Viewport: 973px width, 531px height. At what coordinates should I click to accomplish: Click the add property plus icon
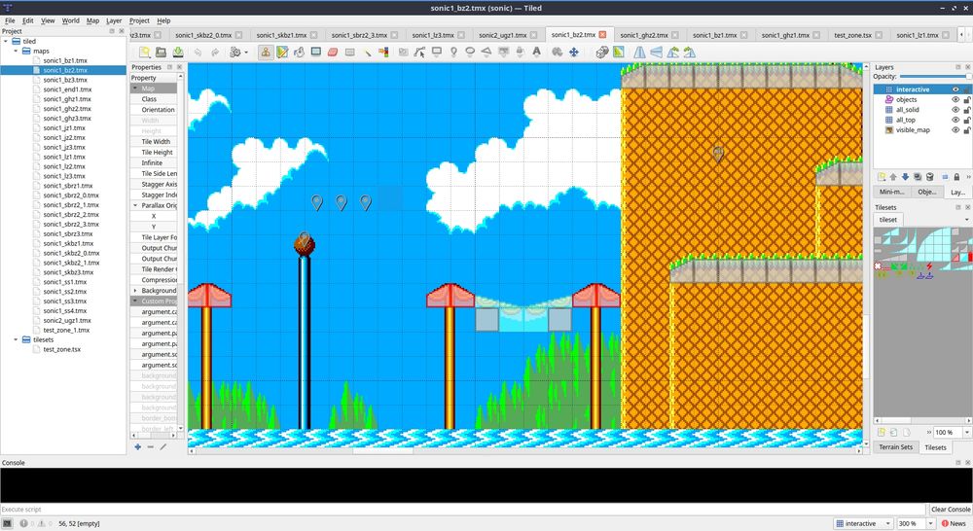[138, 446]
